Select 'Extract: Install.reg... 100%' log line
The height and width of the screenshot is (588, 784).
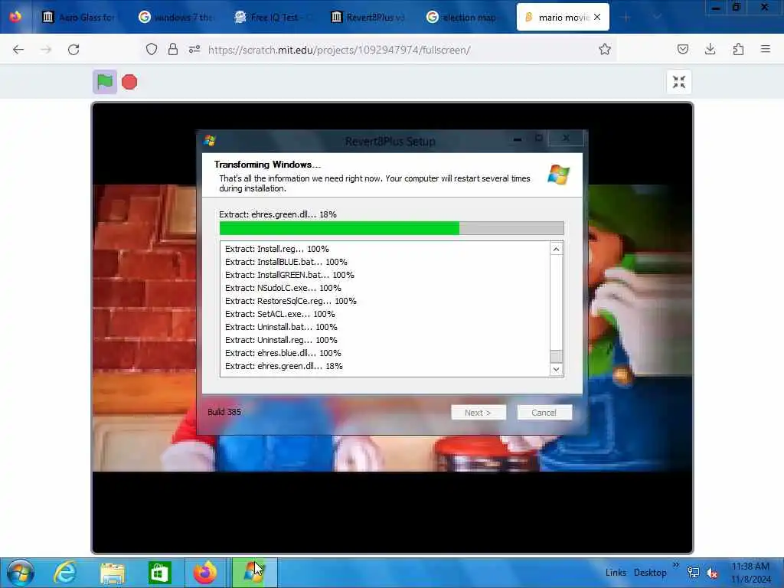pos(277,249)
